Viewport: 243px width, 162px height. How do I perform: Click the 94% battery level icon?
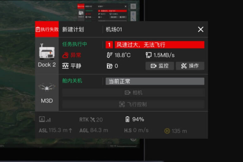(127, 119)
